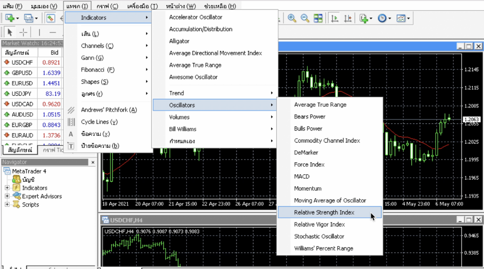Click the MetaTrader 4 root tree icon
Image resolution: width=484 pixels, height=269 pixels.
click(x=7, y=171)
